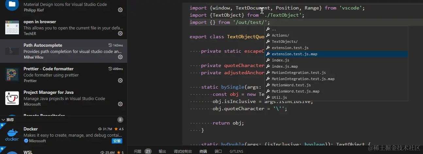Choose the MotionWord.test.js suggestion
Viewport: 423px width, 154px height.
pos(336,85)
